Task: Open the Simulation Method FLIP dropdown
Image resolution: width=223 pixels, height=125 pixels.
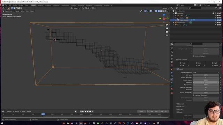Action: pos(206,73)
